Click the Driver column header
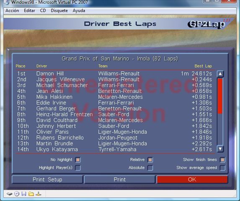This screenshot has width=240, height=201. tap(41, 66)
